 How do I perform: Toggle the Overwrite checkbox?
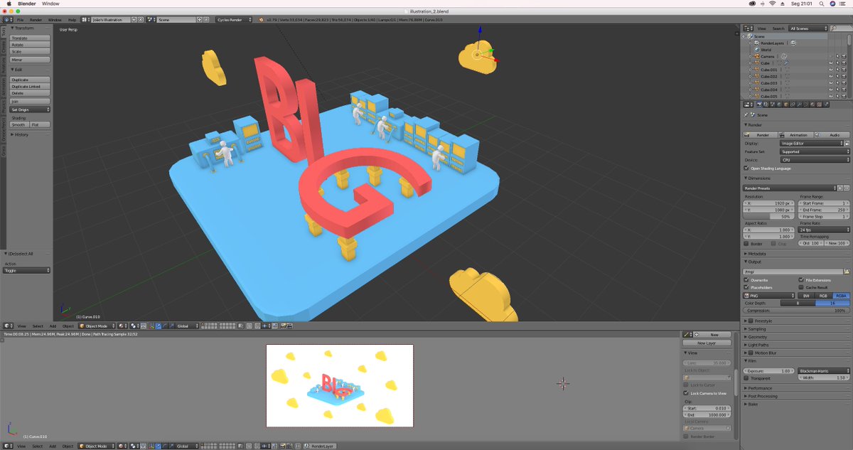click(747, 280)
